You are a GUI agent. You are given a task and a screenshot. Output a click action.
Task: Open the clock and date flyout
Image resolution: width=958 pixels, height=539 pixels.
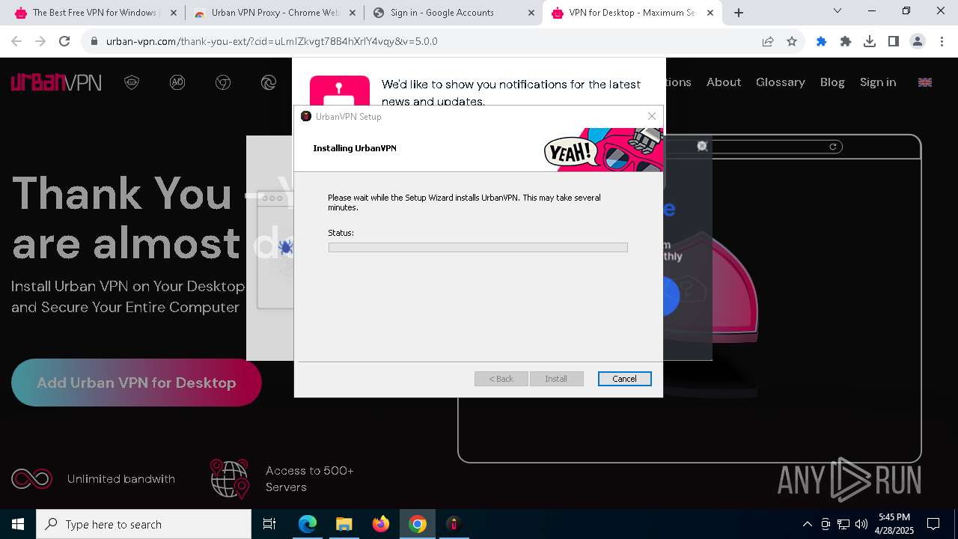pyautogui.click(x=894, y=524)
